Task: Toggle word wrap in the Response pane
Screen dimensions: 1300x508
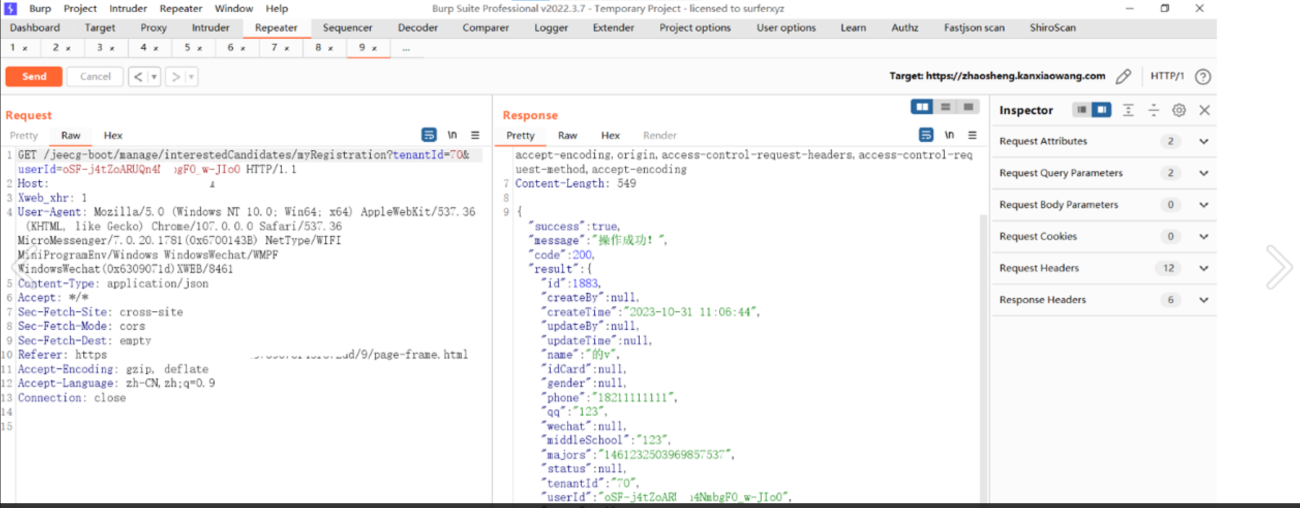Action: [x=926, y=135]
